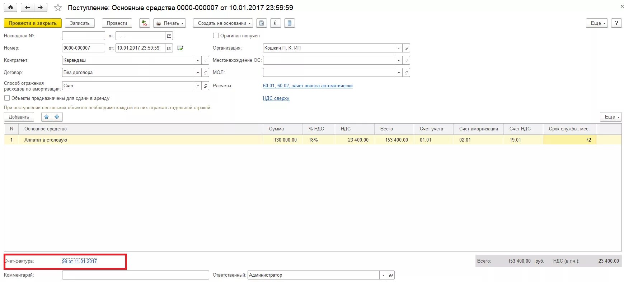Open Создать на основании menu
Viewport: 624px width, 282px height.
[223, 23]
